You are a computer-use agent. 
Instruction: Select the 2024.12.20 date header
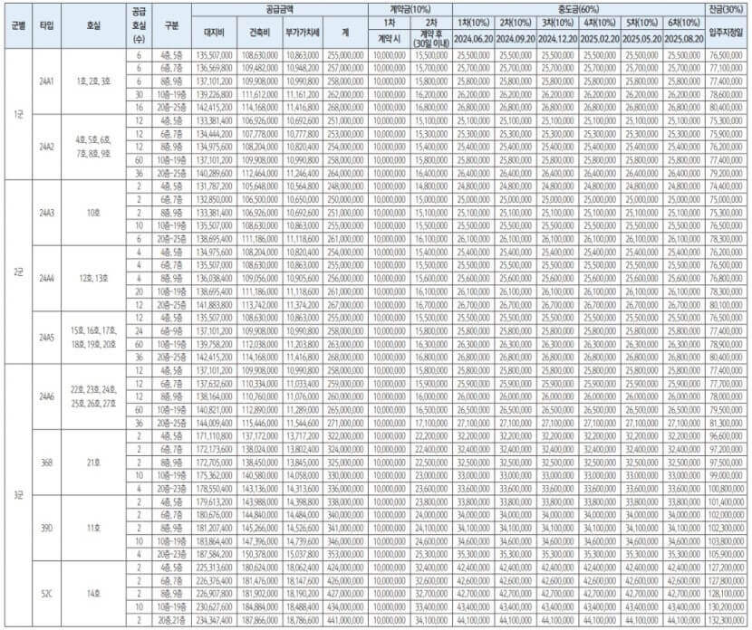coord(557,39)
